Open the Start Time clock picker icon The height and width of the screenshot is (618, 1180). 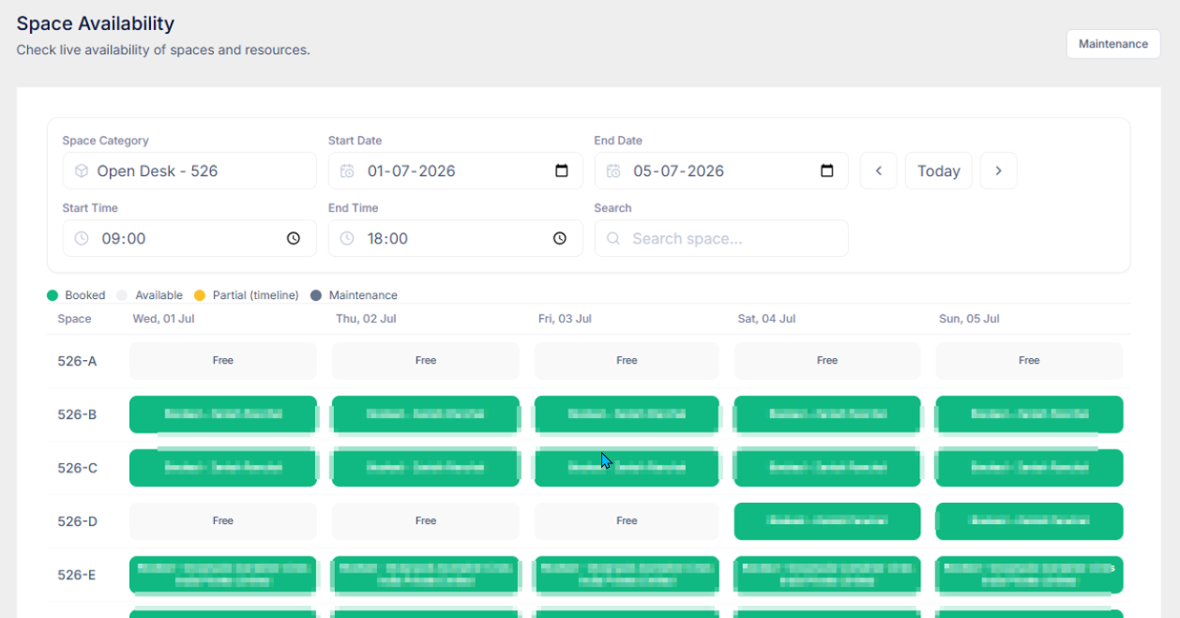pos(294,238)
